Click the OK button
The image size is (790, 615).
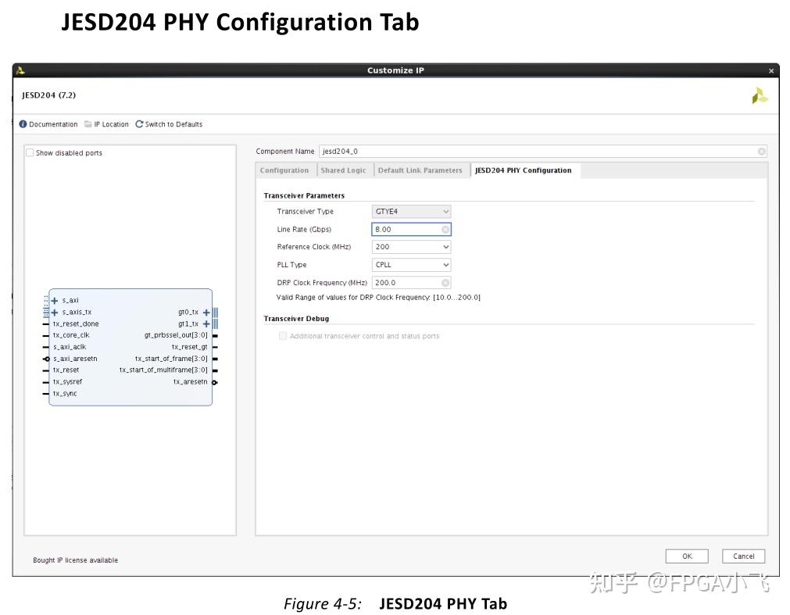point(686,556)
